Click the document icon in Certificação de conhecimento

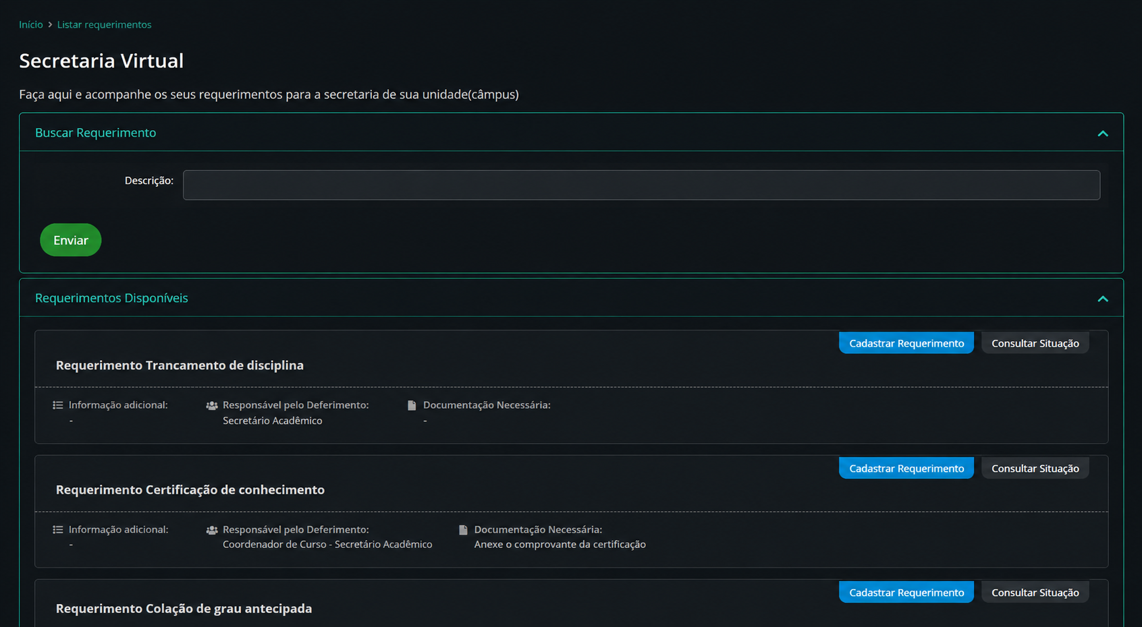coord(463,530)
